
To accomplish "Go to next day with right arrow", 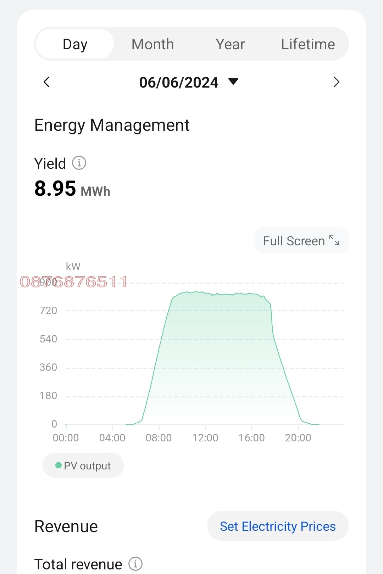I will [x=336, y=82].
